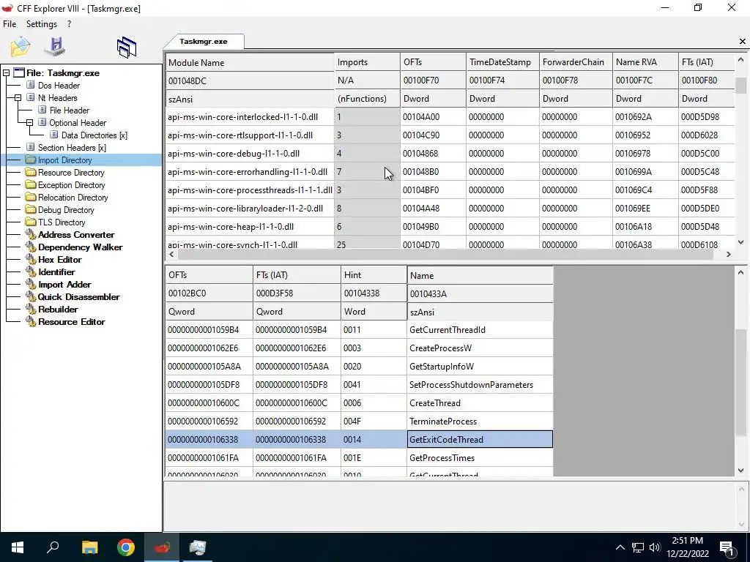The image size is (750, 562).
Task: Click the Import Adder tool icon
Action: coord(31,284)
